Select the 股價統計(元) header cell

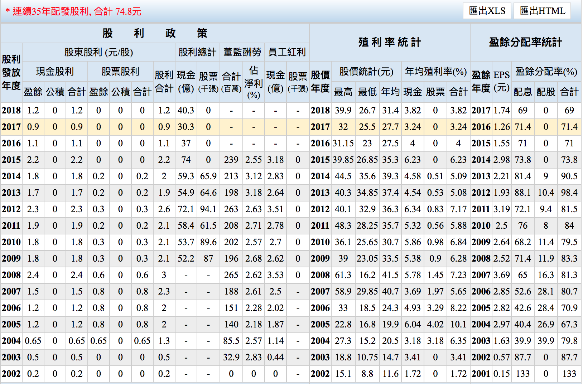366,72
